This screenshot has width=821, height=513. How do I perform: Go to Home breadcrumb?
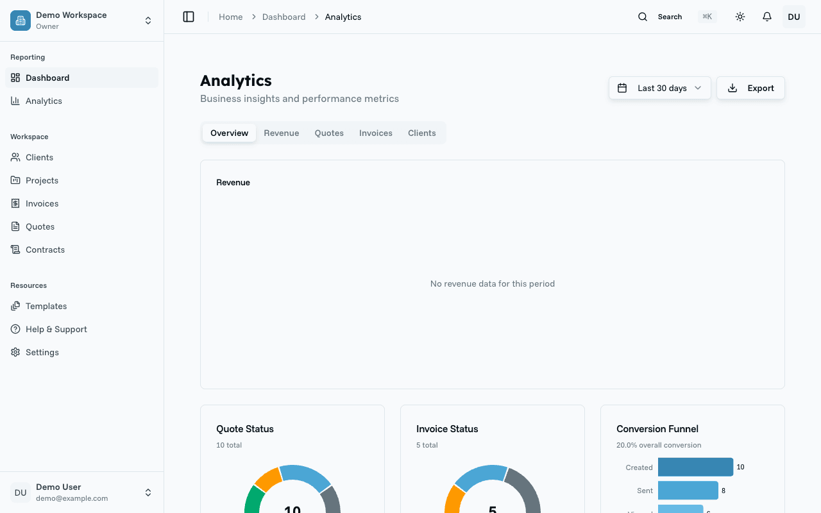point(231,17)
